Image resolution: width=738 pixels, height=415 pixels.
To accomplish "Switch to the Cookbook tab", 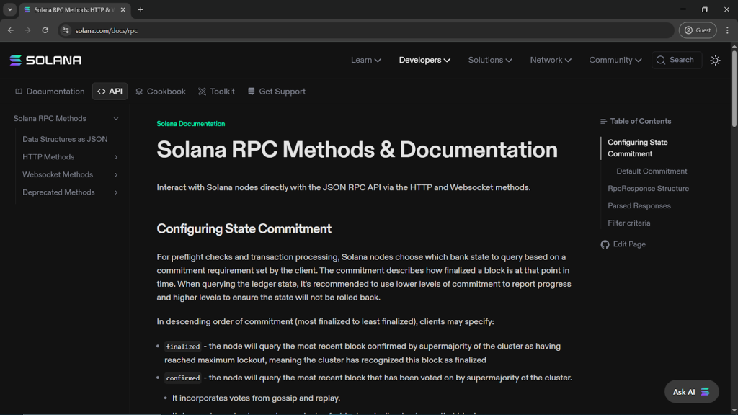I will [x=160, y=92].
